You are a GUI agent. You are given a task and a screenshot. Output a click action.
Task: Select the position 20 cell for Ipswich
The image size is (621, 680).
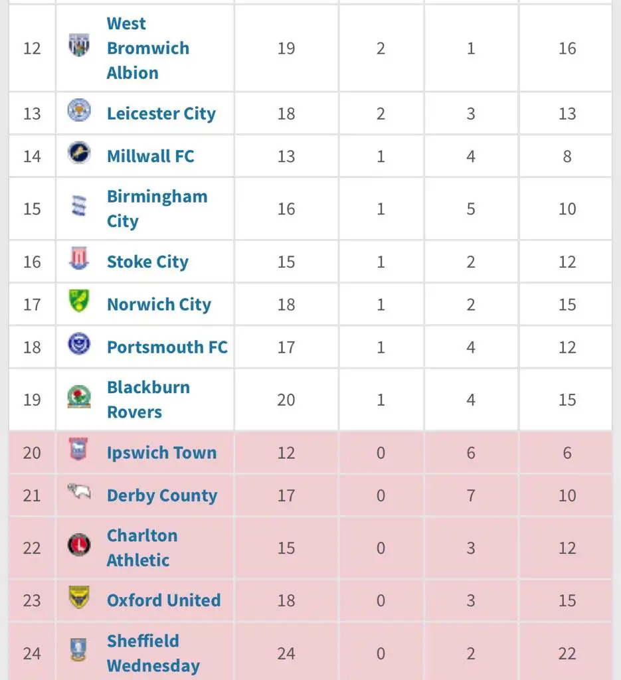pyautogui.click(x=32, y=453)
